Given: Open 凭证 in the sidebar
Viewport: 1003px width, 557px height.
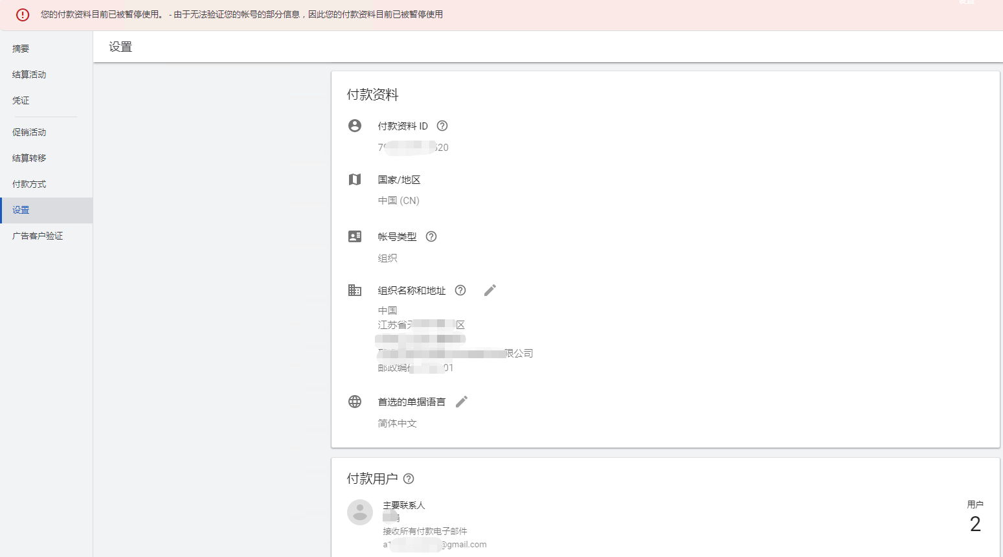Looking at the screenshot, I should click(x=47, y=100).
